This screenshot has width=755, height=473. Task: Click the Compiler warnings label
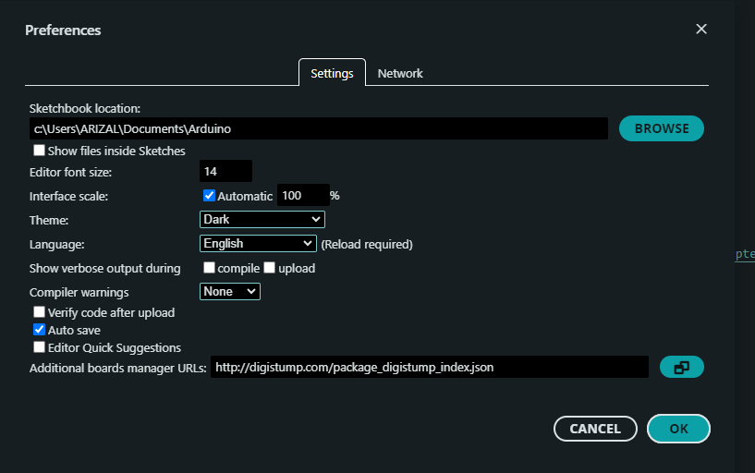coord(79,293)
